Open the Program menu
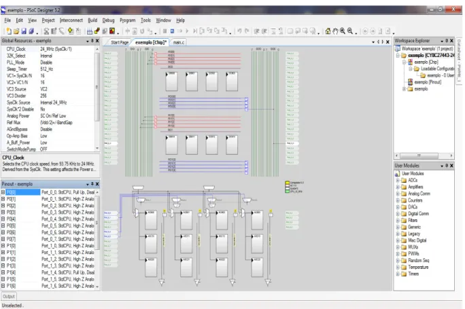 128,20
